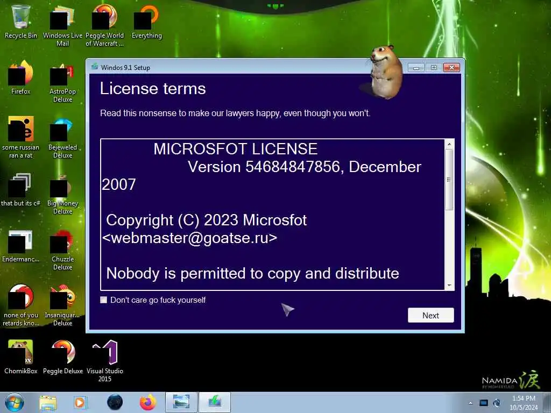Click the 'License terms' heading

(153, 89)
